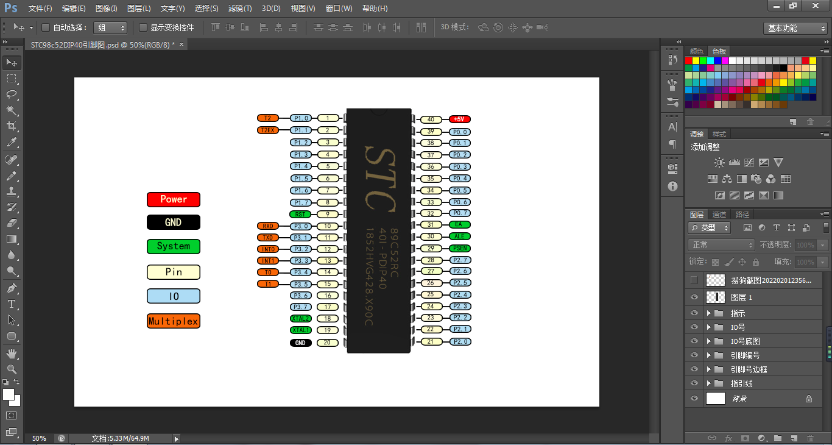The height and width of the screenshot is (445, 832).
Task: Switch to the 通道 tab
Action: point(719,215)
